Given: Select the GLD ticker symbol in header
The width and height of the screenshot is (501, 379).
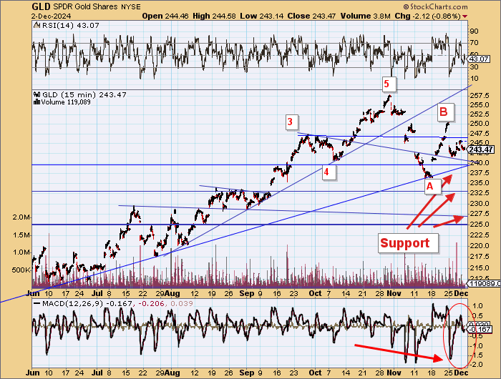Looking at the screenshot, I should (x=42, y=6).
